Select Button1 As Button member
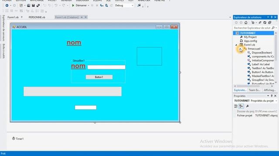 tap(262, 72)
